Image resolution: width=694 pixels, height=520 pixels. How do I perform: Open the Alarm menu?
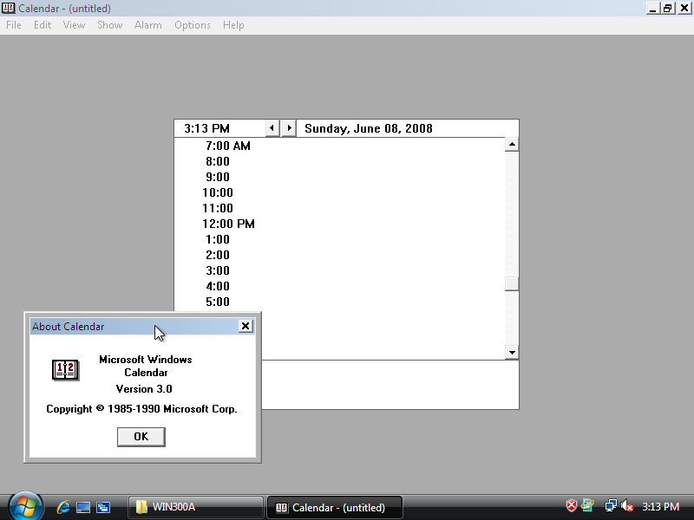pyautogui.click(x=147, y=25)
